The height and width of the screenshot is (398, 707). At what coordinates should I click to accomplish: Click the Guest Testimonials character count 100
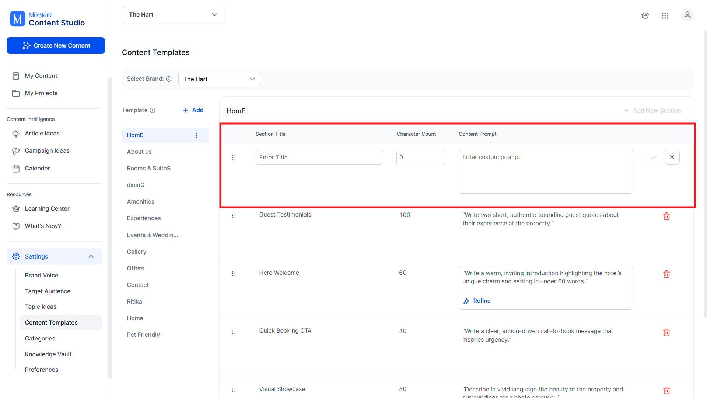(x=405, y=215)
